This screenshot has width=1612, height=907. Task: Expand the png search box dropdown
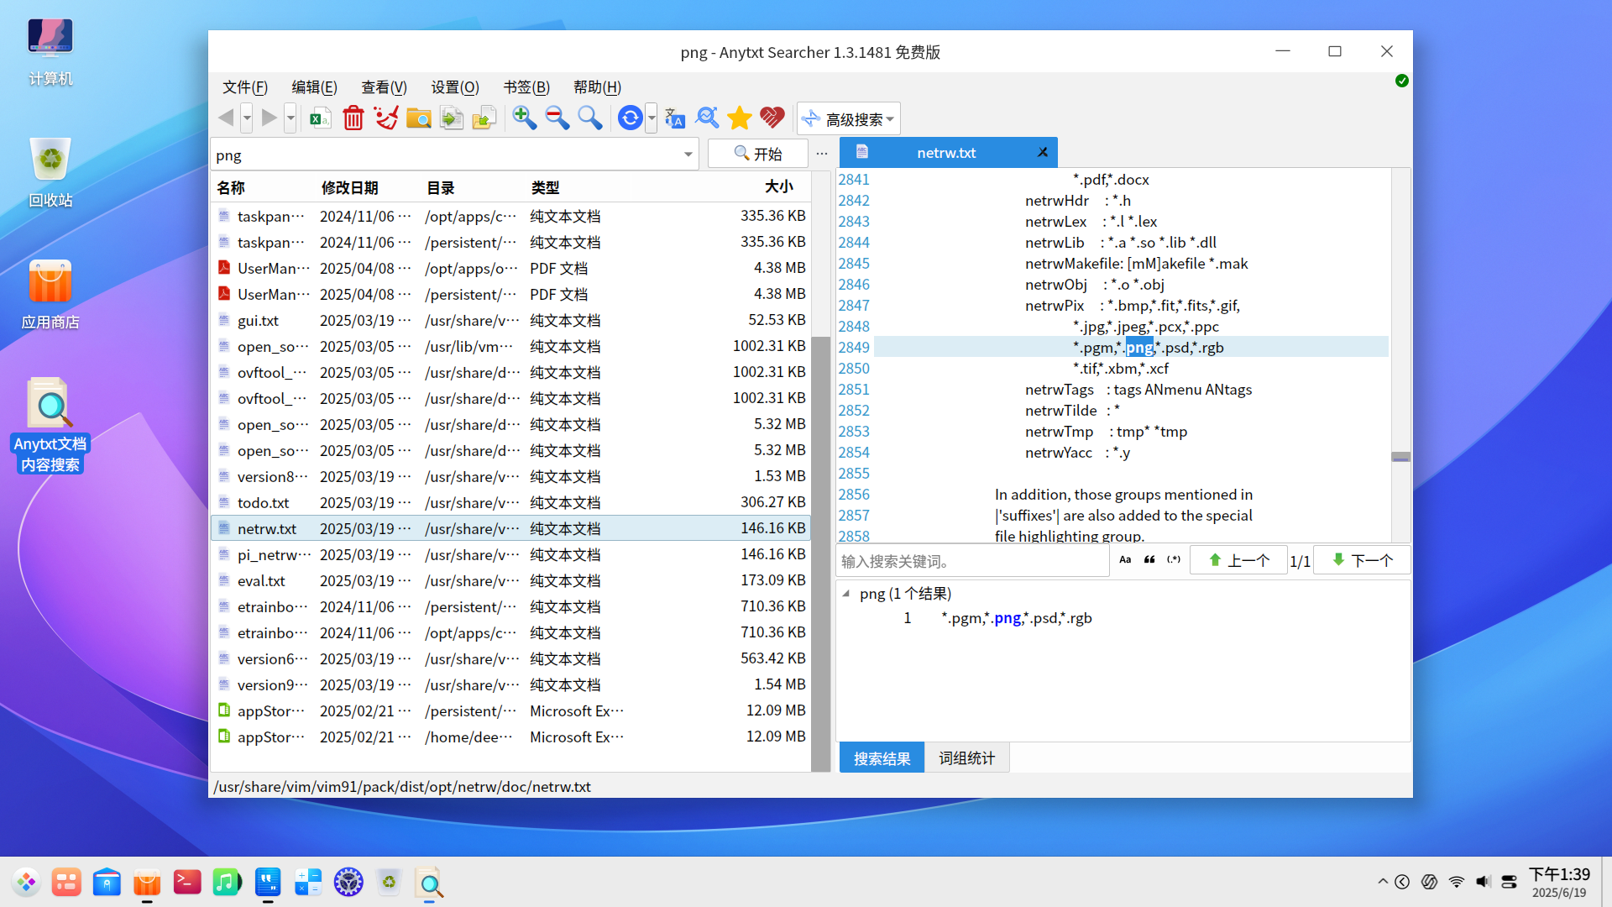point(688,155)
